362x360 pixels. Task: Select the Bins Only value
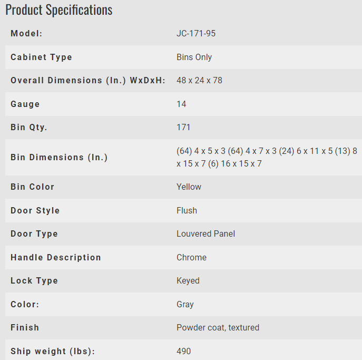pos(194,57)
